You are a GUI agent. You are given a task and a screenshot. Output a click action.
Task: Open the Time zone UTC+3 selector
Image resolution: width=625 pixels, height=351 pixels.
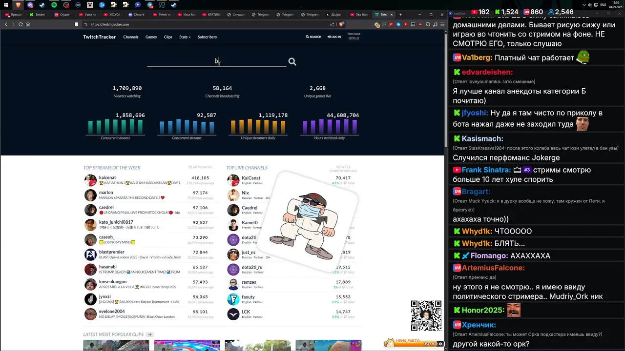click(354, 36)
